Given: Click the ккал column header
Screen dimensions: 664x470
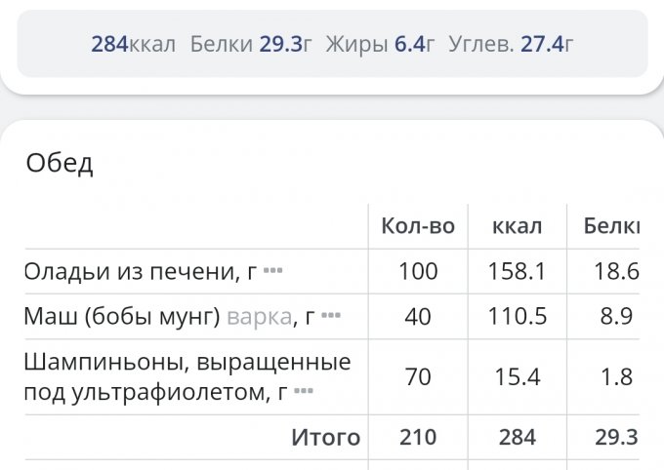Looking at the screenshot, I should pyautogui.click(x=518, y=226).
